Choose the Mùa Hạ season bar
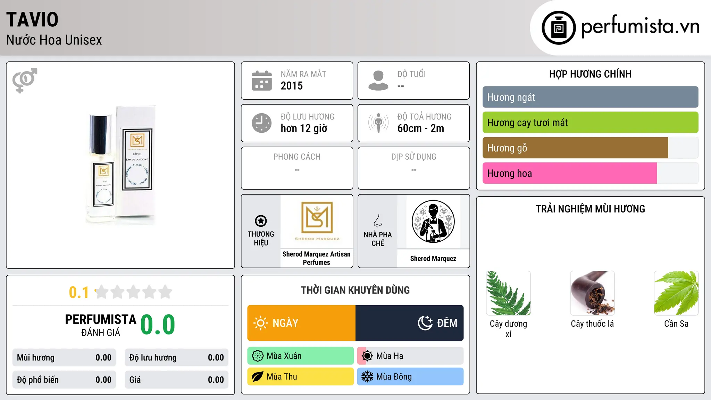 [x=410, y=356]
